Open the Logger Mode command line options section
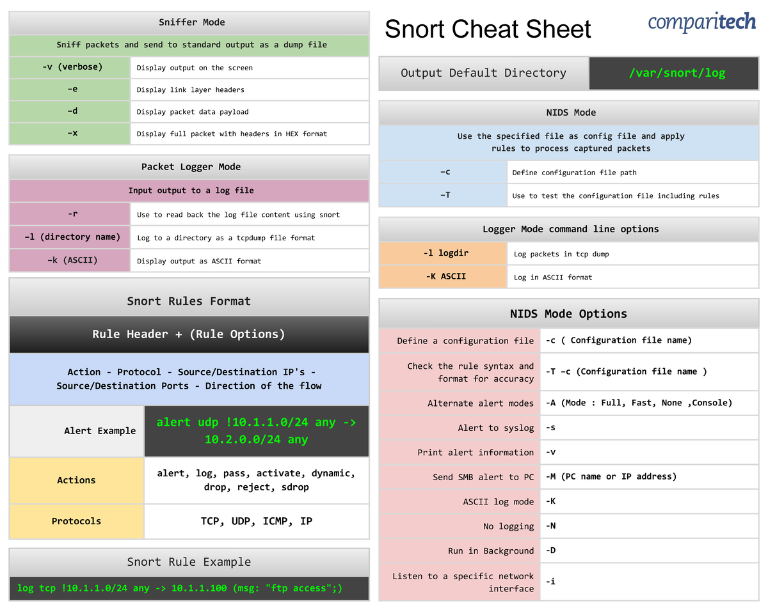Screen dimensions: 768x608 click(568, 229)
